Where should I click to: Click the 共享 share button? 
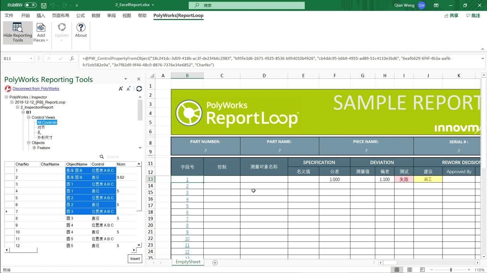452,16
